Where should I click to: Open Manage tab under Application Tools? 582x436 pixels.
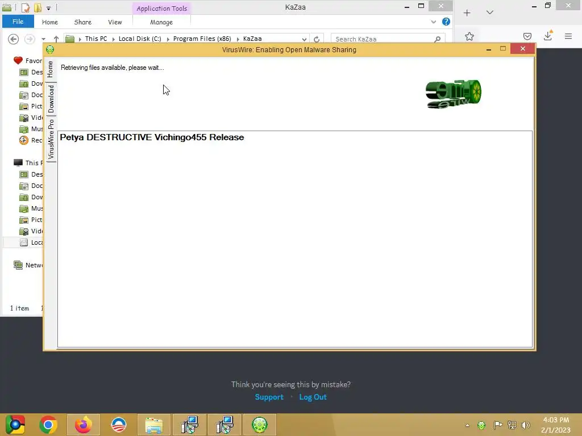coord(161,22)
